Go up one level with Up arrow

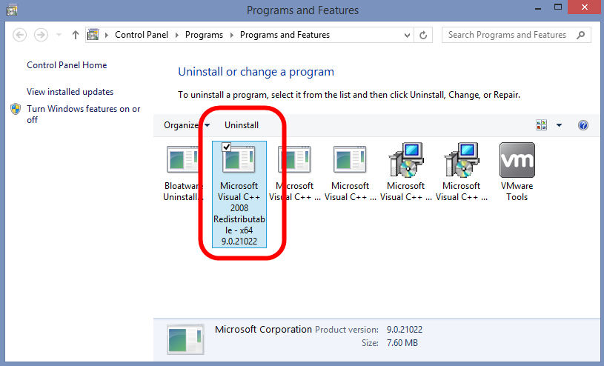76,35
